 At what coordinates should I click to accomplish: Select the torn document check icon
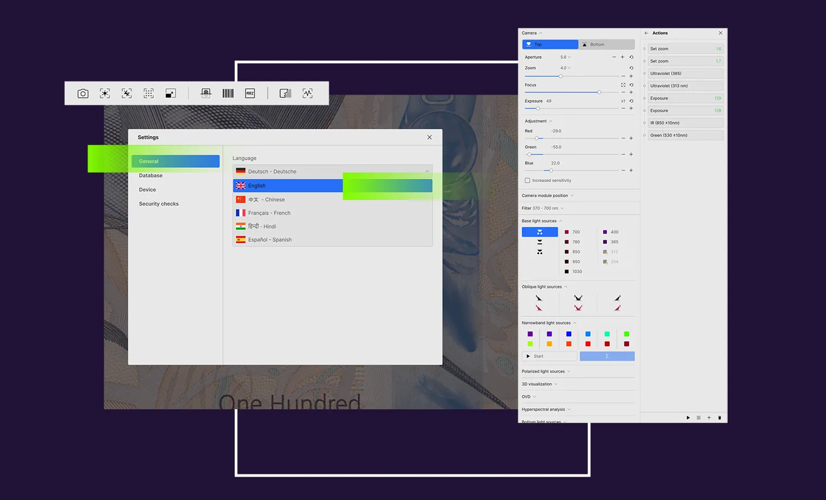(x=285, y=93)
